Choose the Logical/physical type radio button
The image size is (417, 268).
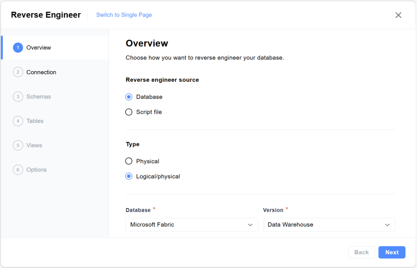coord(129,176)
